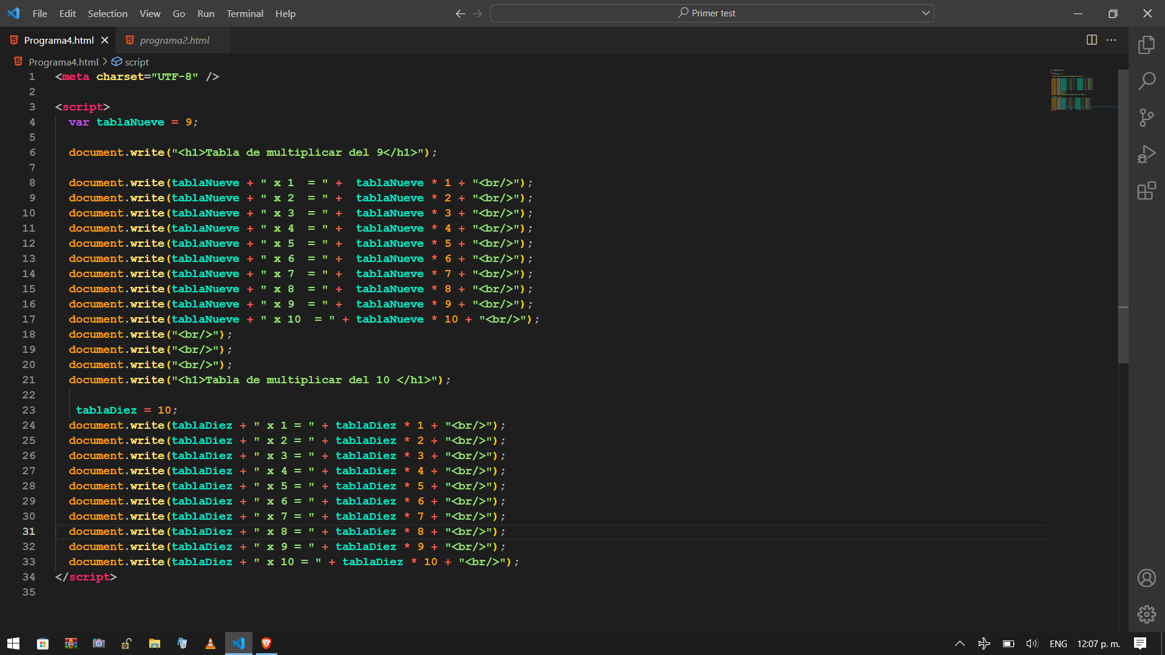The image size is (1165, 655).
Task: Click the meta charset line
Action: [x=137, y=76]
